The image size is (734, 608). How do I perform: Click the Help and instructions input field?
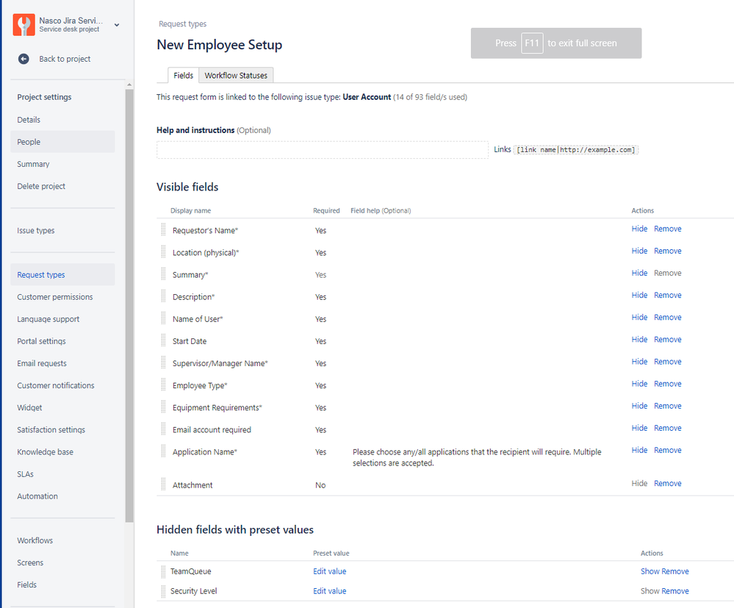[x=322, y=149]
